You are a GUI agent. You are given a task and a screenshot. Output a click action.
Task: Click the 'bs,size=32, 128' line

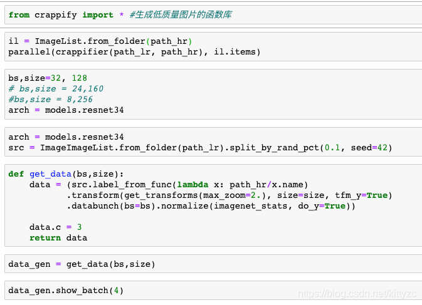click(x=48, y=78)
